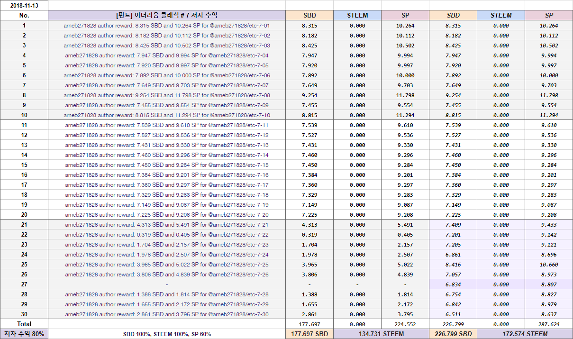Select the italic SBD value 6.842
Viewport: 573px width, 339px height.
453,304
